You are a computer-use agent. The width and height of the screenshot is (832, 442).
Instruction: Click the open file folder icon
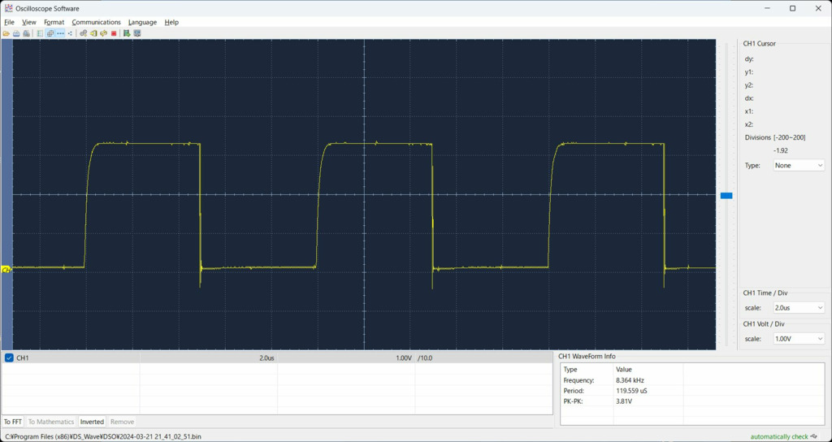tap(6, 32)
